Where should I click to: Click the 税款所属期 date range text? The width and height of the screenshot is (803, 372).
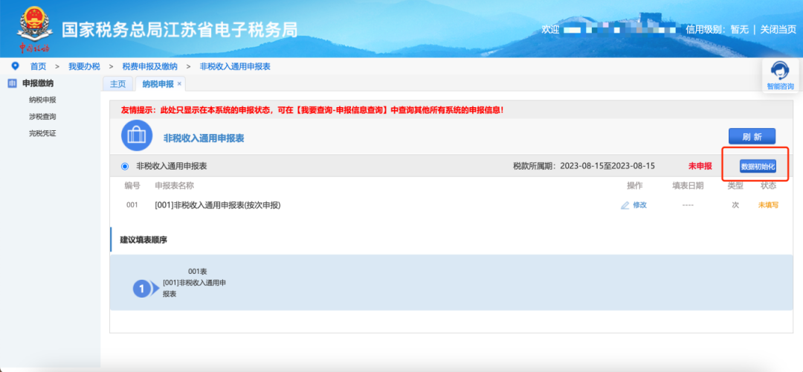pyautogui.click(x=584, y=166)
